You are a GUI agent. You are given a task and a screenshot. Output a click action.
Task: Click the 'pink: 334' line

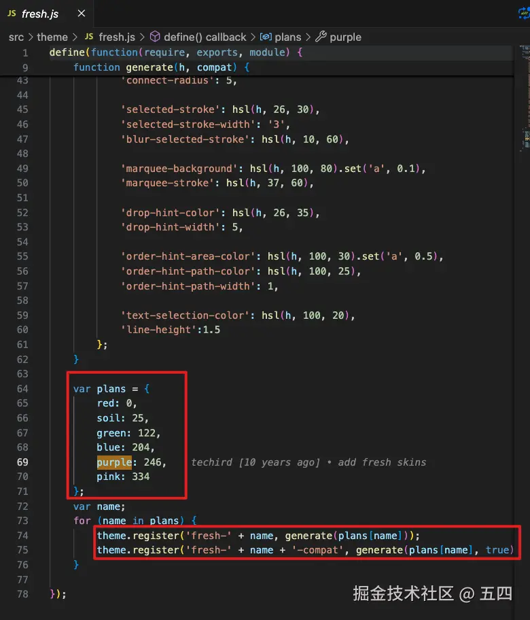pos(123,477)
